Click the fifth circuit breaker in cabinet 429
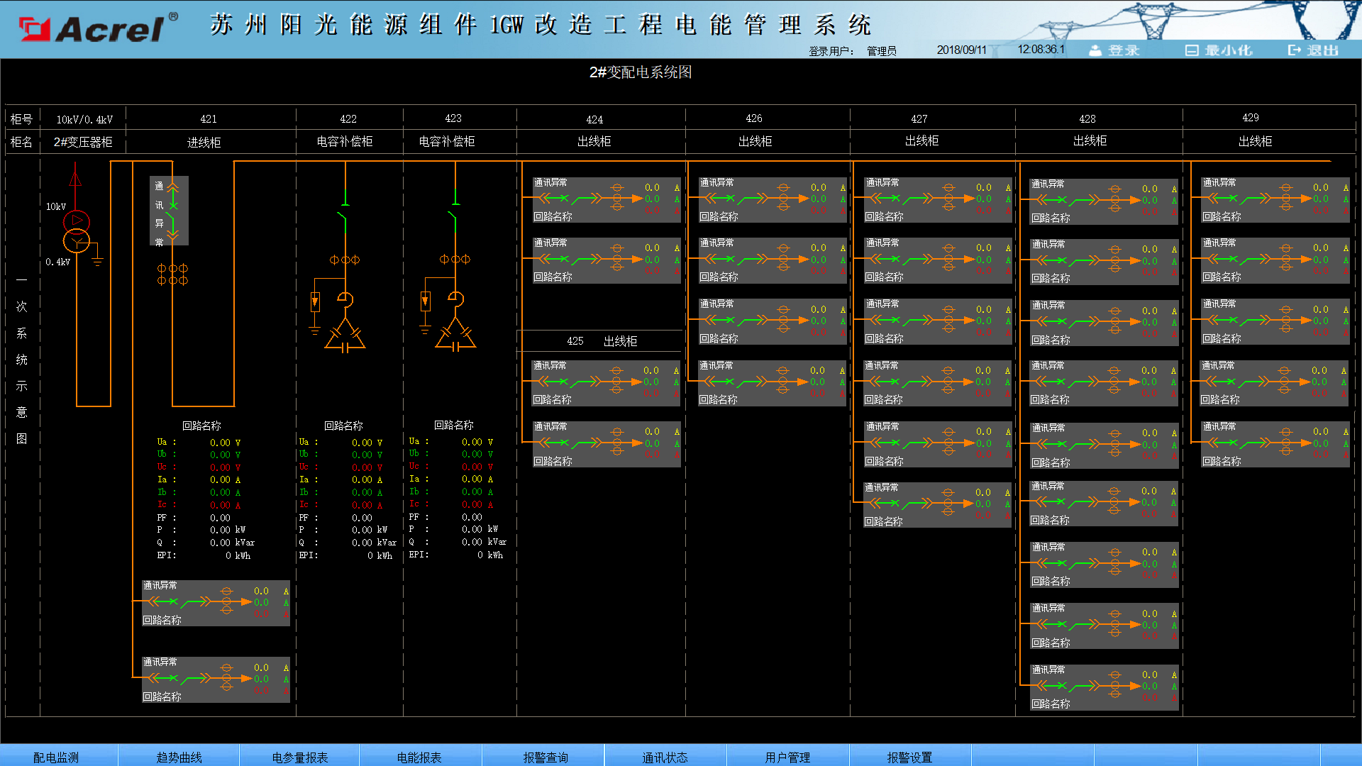Screen dimensions: 1362x766 coord(1275,443)
